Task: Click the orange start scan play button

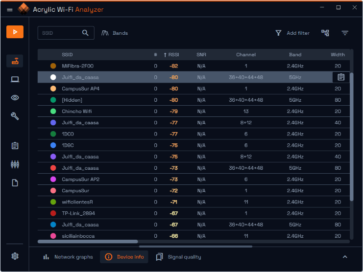Action: (15, 32)
